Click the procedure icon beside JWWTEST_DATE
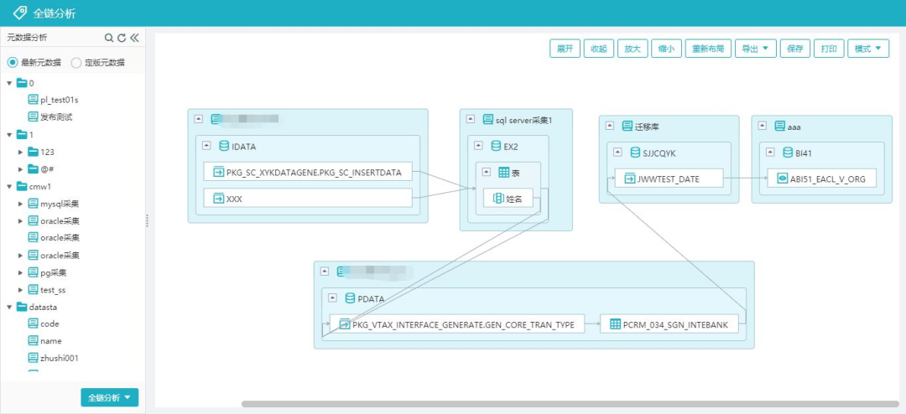Image resolution: width=906 pixels, height=414 pixels. [x=628, y=179]
